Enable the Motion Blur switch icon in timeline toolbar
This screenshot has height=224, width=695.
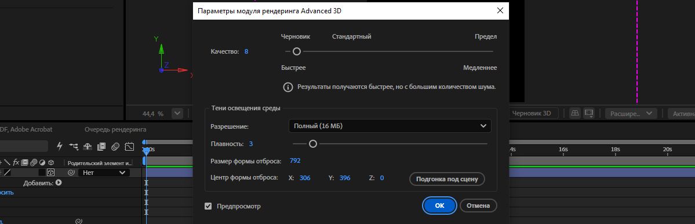click(x=115, y=146)
